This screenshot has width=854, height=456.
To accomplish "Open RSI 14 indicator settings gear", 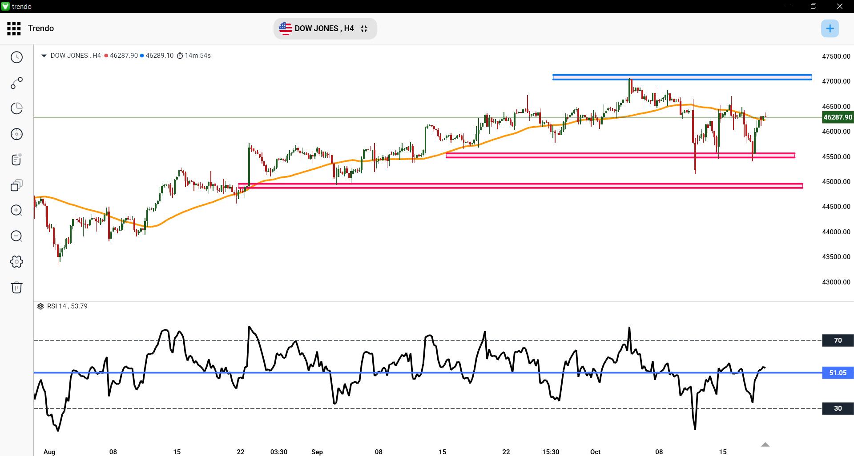I will (40, 306).
